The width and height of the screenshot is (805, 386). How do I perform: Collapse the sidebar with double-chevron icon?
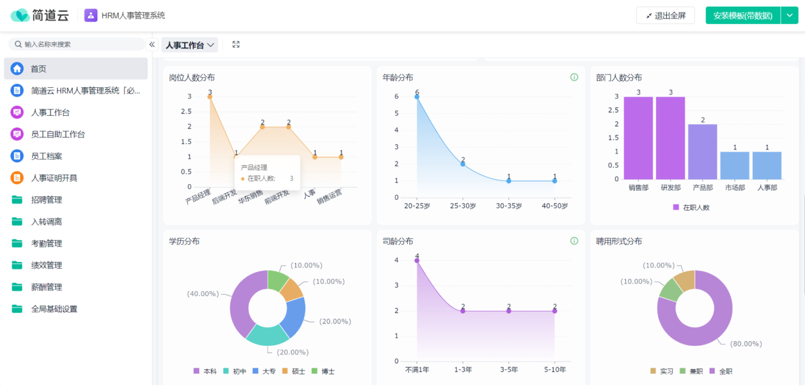pyautogui.click(x=152, y=44)
